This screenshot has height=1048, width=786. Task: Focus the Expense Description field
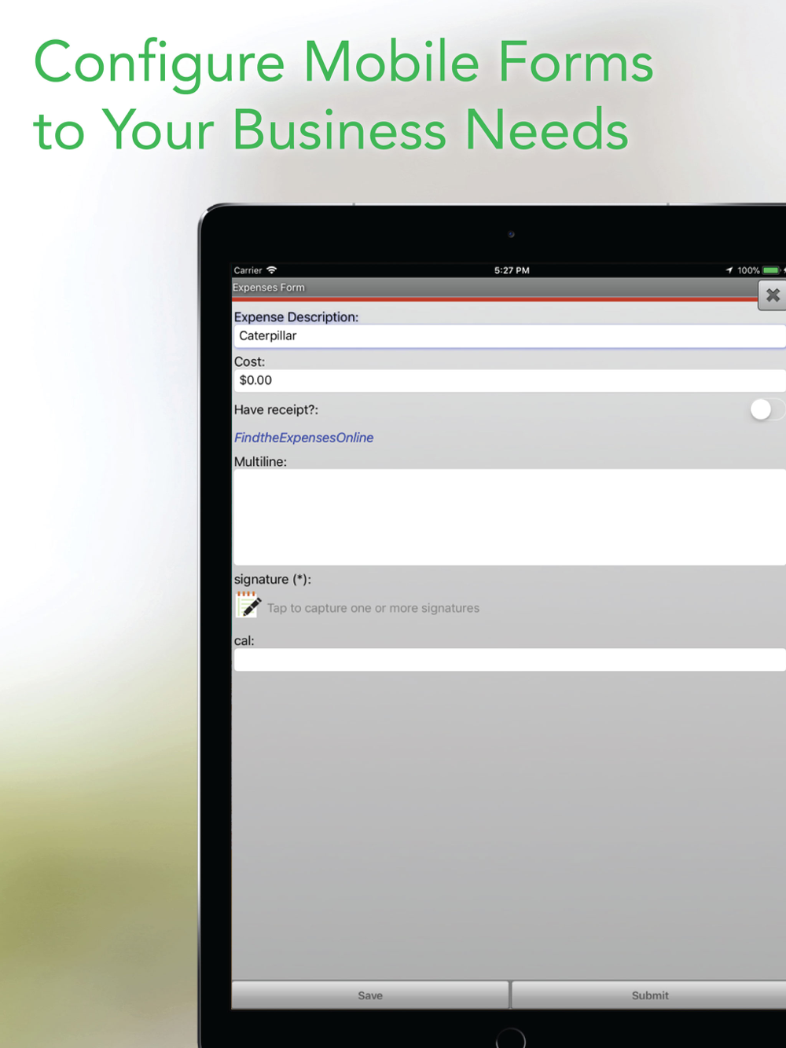tap(509, 336)
